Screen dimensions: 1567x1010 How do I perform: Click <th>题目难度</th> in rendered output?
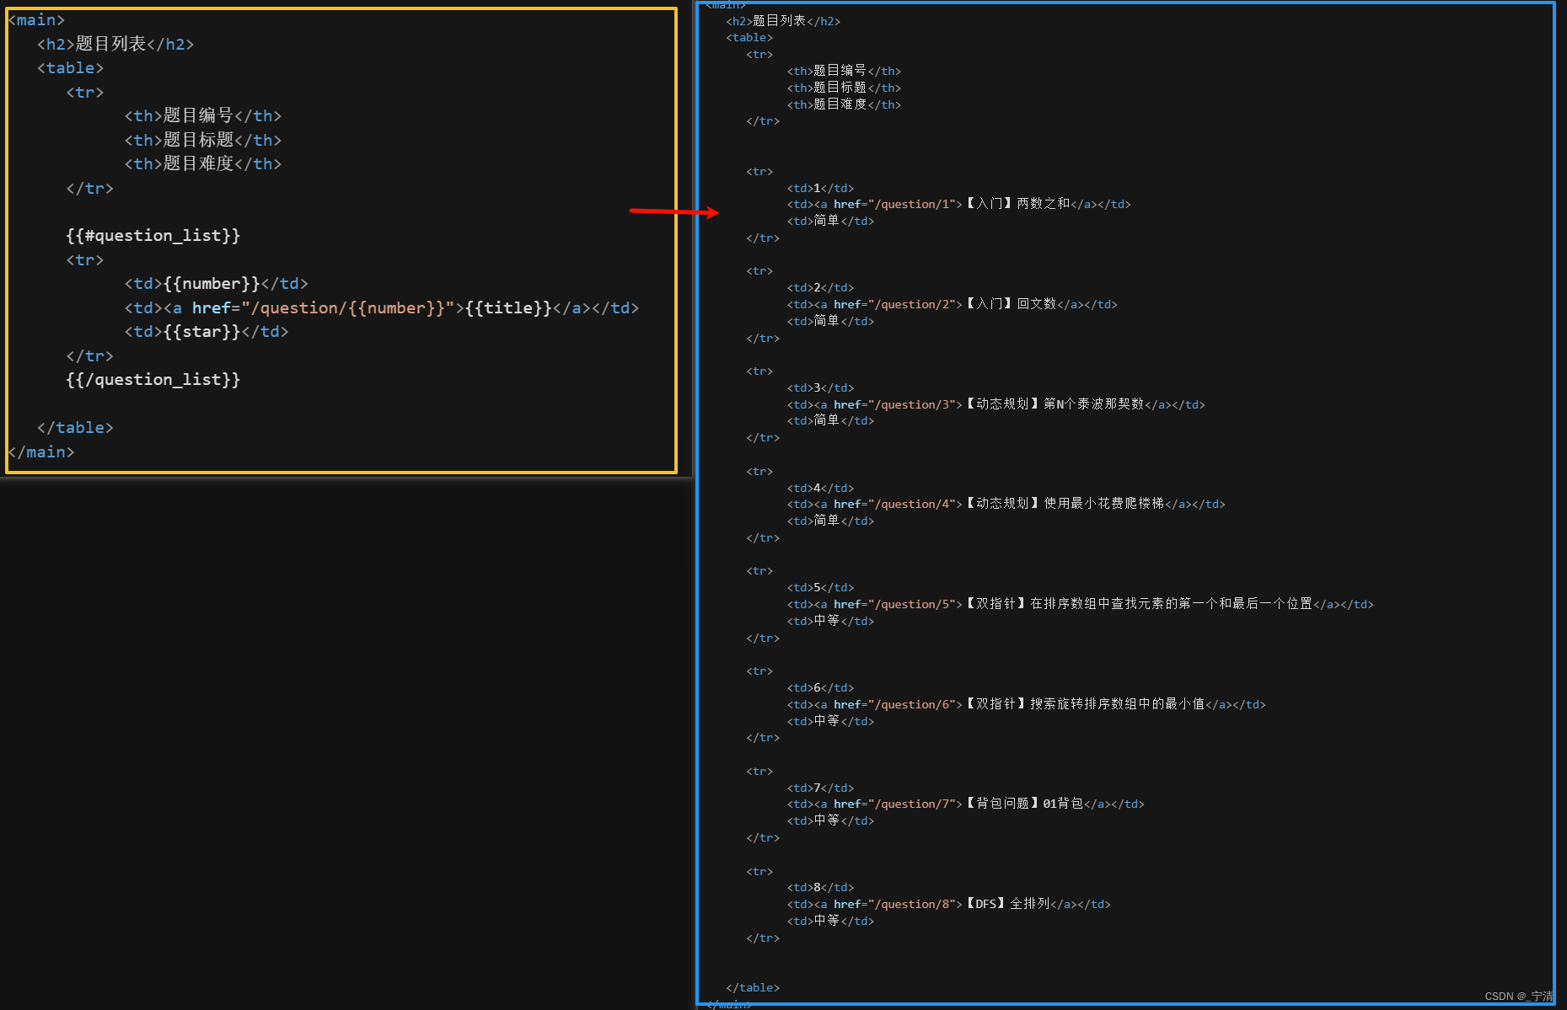click(x=844, y=104)
